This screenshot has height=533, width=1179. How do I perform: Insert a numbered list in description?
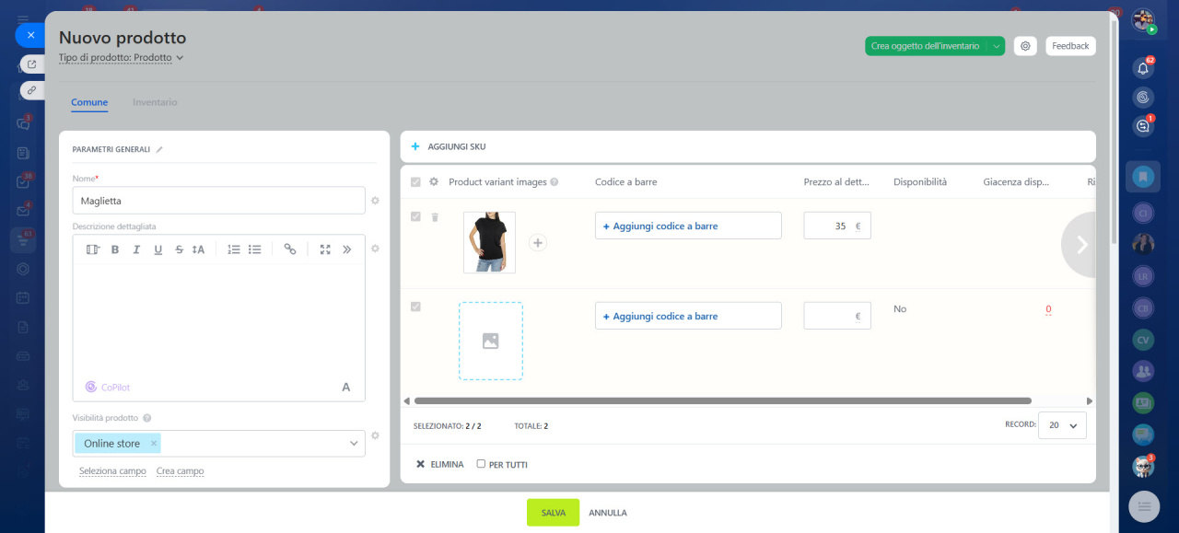[x=234, y=249]
